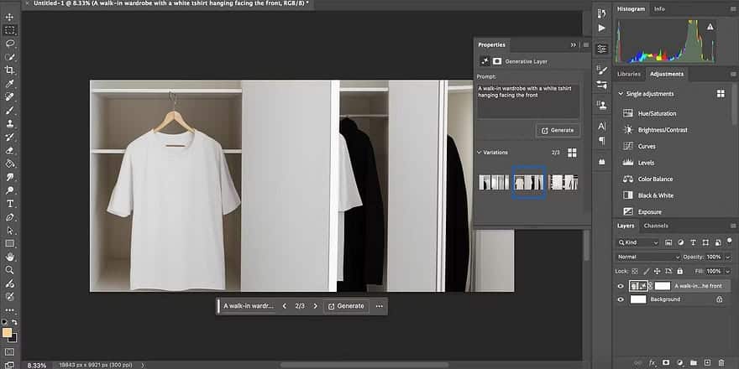
Task: Hide the generative walk-in wardrobe layer
Action: pyautogui.click(x=621, y=286)
